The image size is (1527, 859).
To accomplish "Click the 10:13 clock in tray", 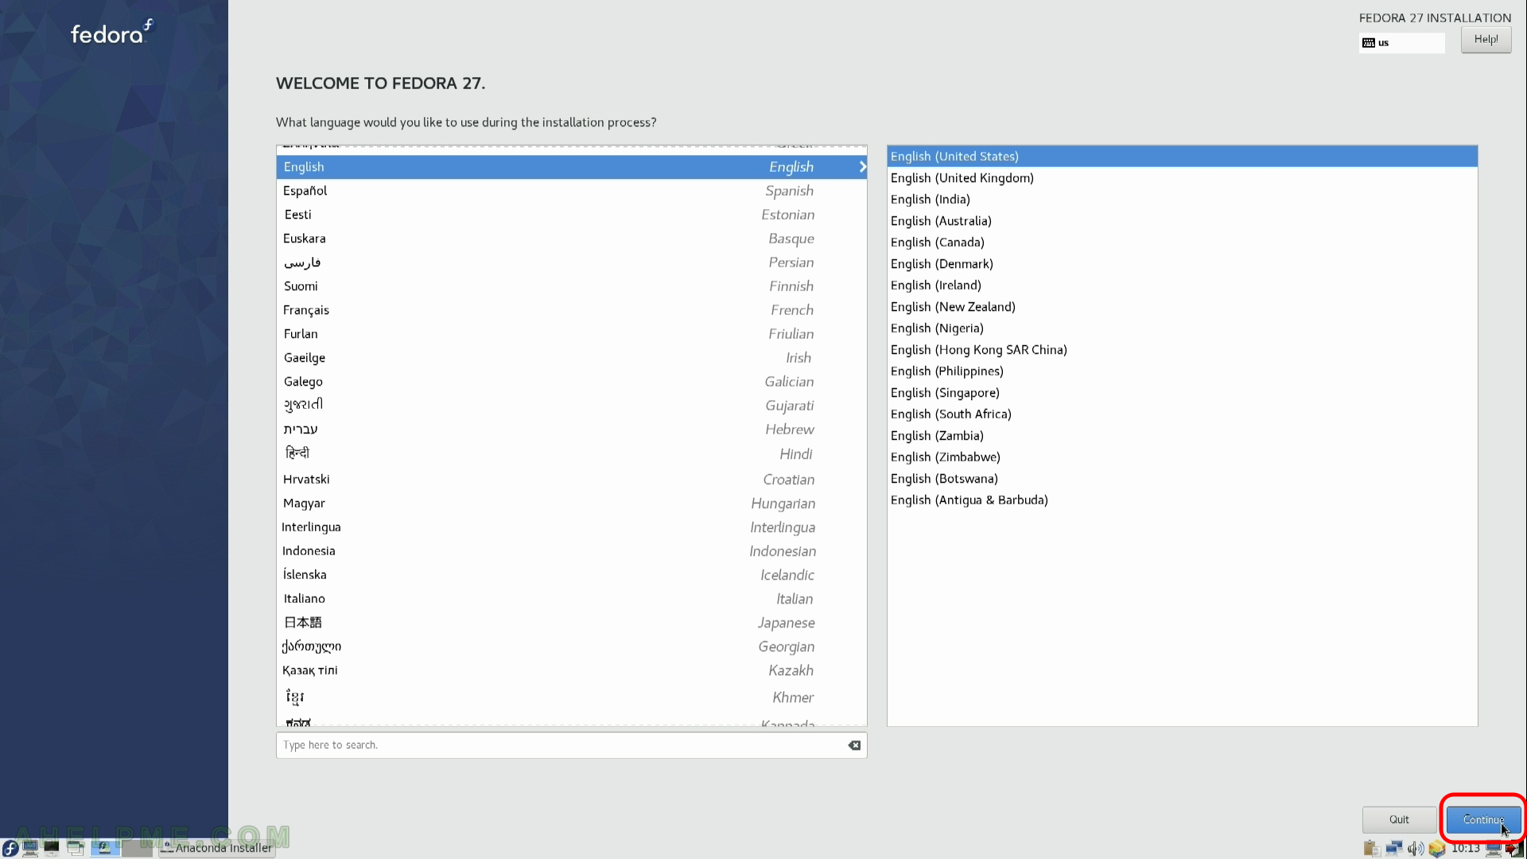I will pos(1466,849).
